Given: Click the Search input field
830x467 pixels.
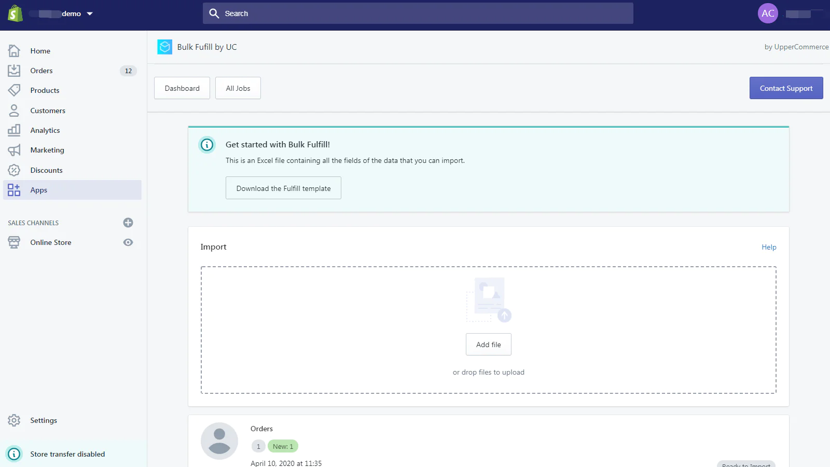Looking at the screenshot, I should (418, 13).
